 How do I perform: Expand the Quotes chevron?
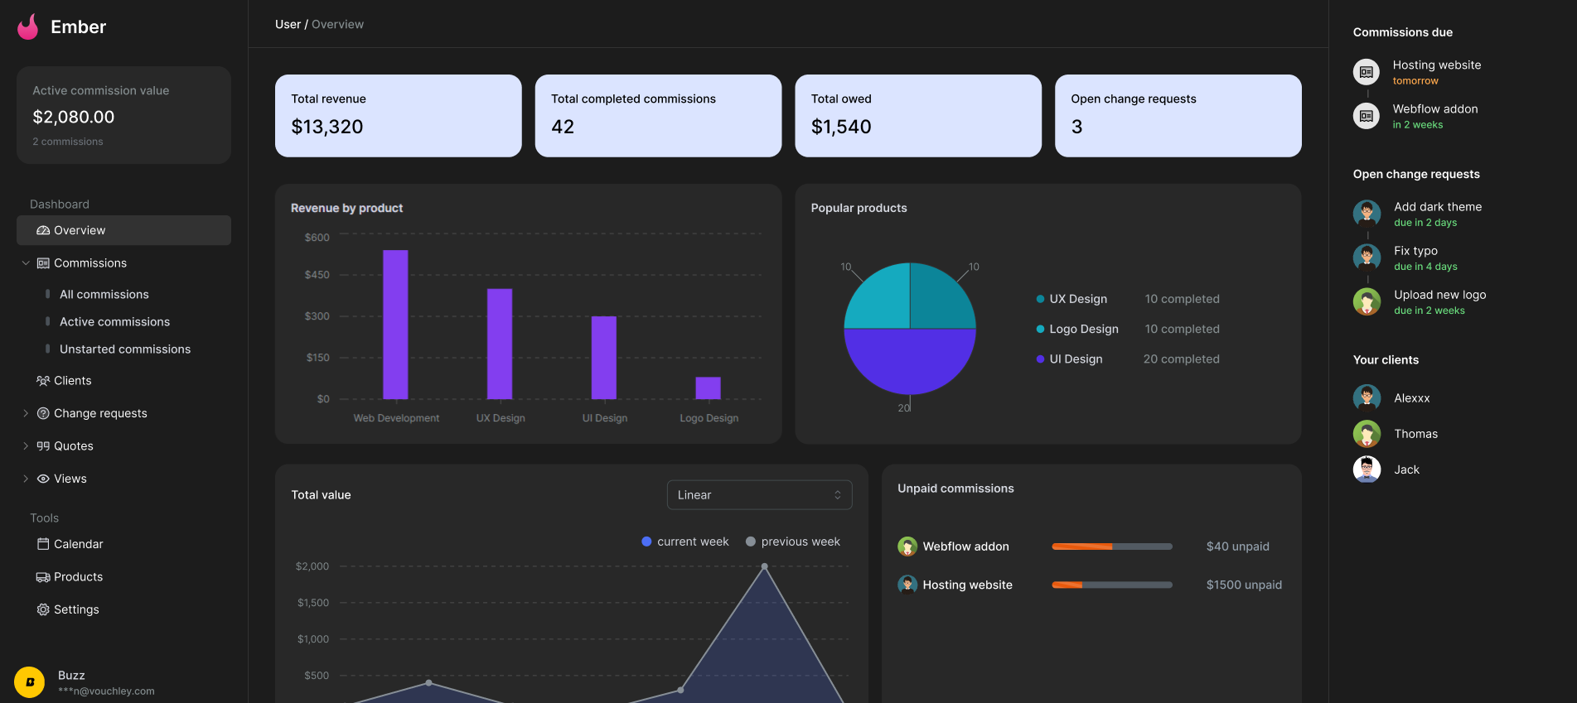(26, 446)
